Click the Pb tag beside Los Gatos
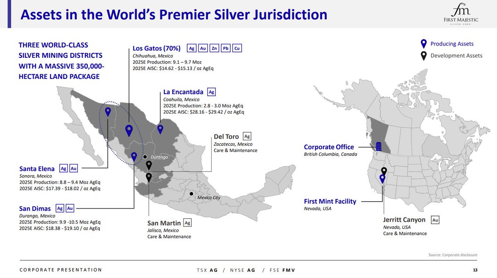This screenshot has height=278, width=497. pos(226,48)
